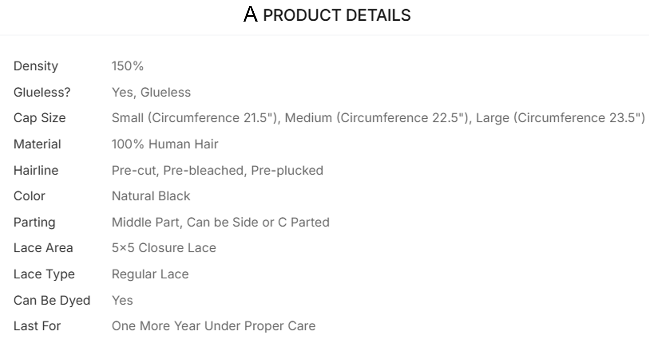Click the Pre-cut, Pre-bleached, Pre-plucked text
Screen dimensions: 649x354
coord(217,170)
